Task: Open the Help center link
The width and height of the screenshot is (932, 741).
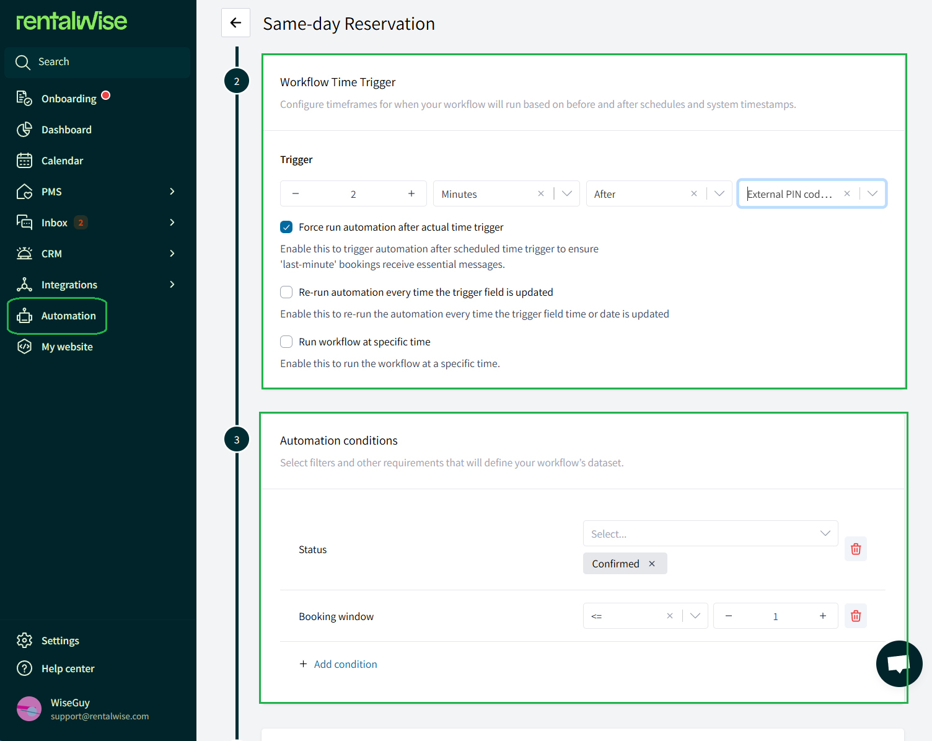Action: click(68, 668)
